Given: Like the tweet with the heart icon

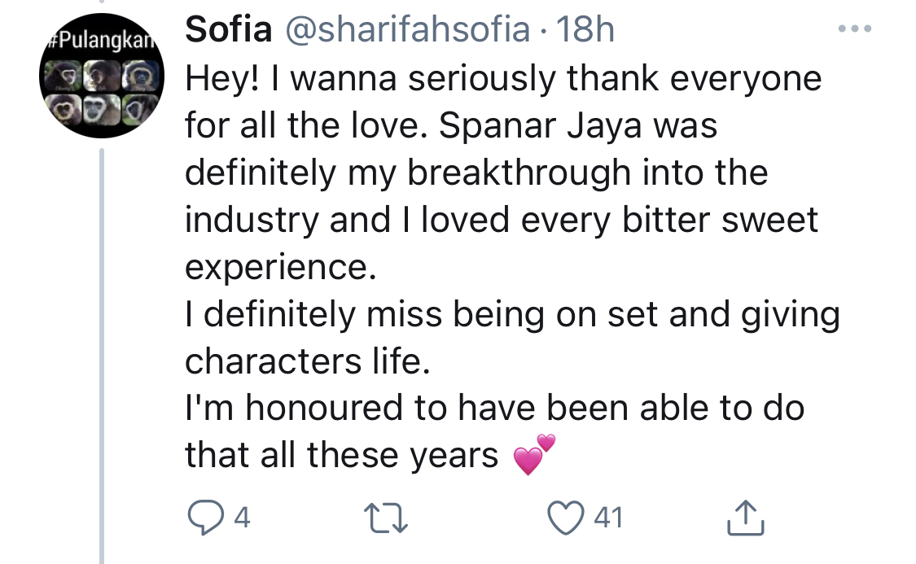Looking at the screenshot, I should tap(567, 518).
